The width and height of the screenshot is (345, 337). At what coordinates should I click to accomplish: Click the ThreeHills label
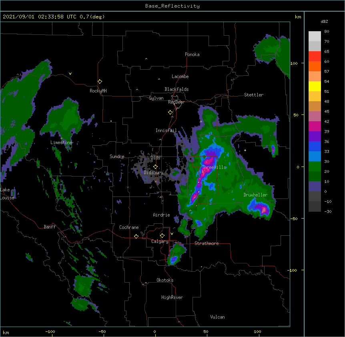point(214,167)
